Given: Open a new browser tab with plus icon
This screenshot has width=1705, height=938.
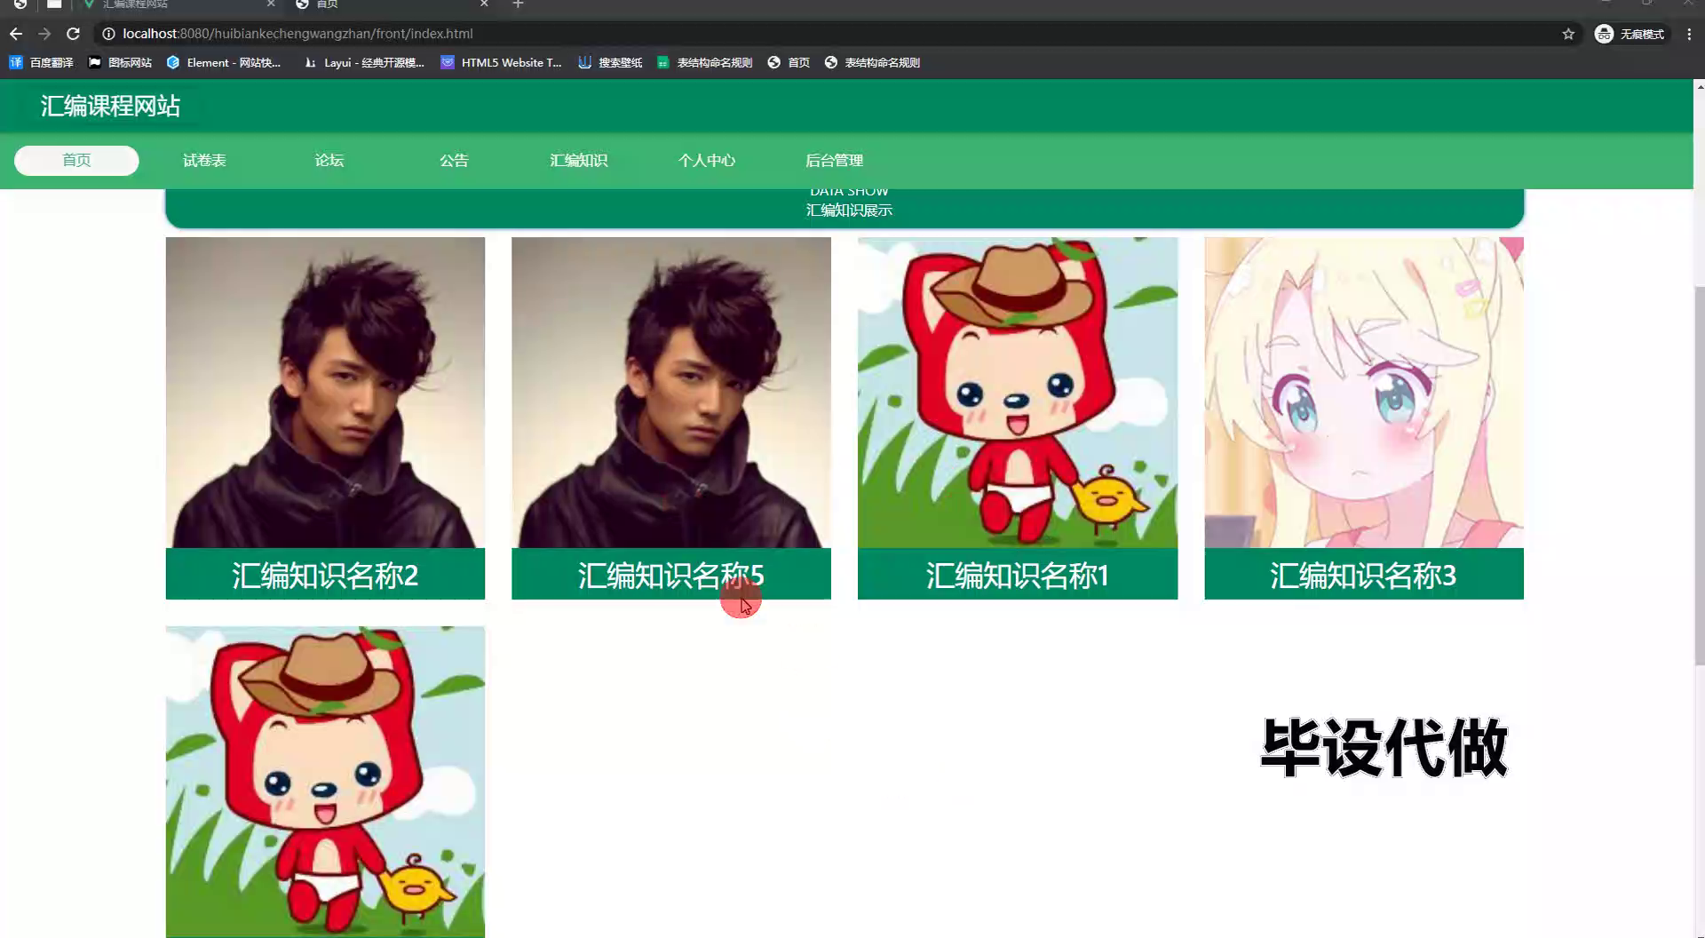Looking at the screenshot, I should pos(519,4).
